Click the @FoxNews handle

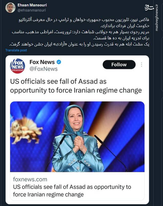44,69
